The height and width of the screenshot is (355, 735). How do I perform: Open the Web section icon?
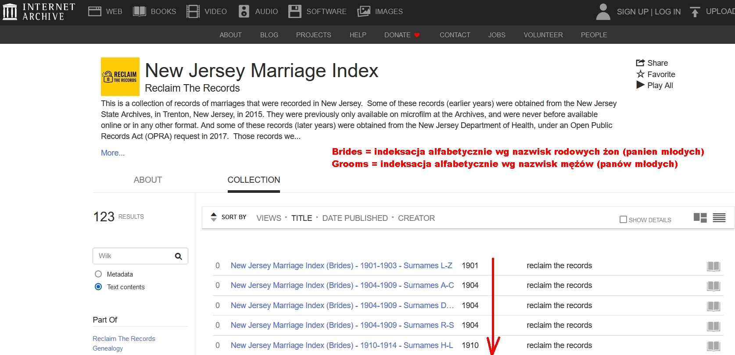[94, 11]
